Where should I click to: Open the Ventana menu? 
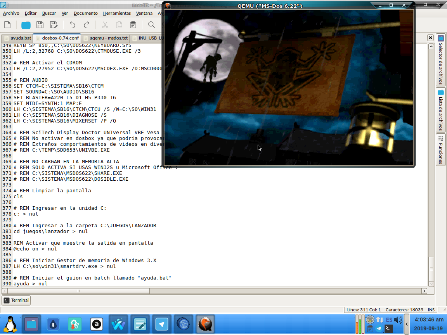click(144, 13)
